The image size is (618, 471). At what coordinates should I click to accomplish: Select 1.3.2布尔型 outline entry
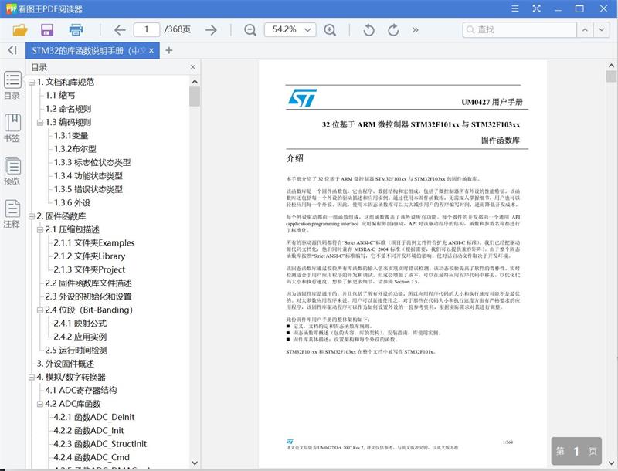75,149
